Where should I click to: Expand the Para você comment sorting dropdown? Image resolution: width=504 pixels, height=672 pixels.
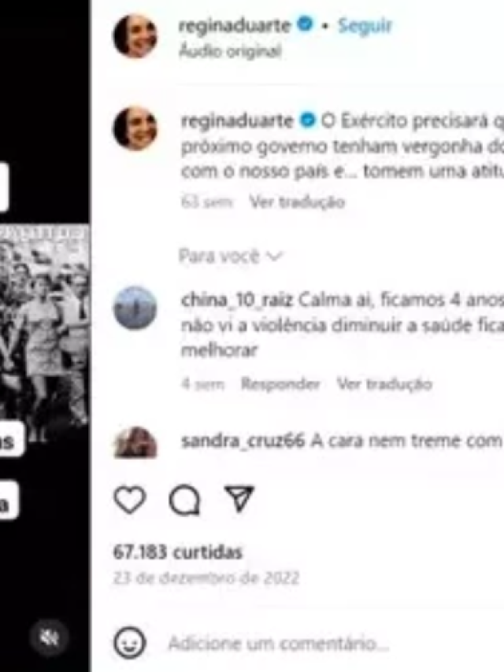point(231,257)
